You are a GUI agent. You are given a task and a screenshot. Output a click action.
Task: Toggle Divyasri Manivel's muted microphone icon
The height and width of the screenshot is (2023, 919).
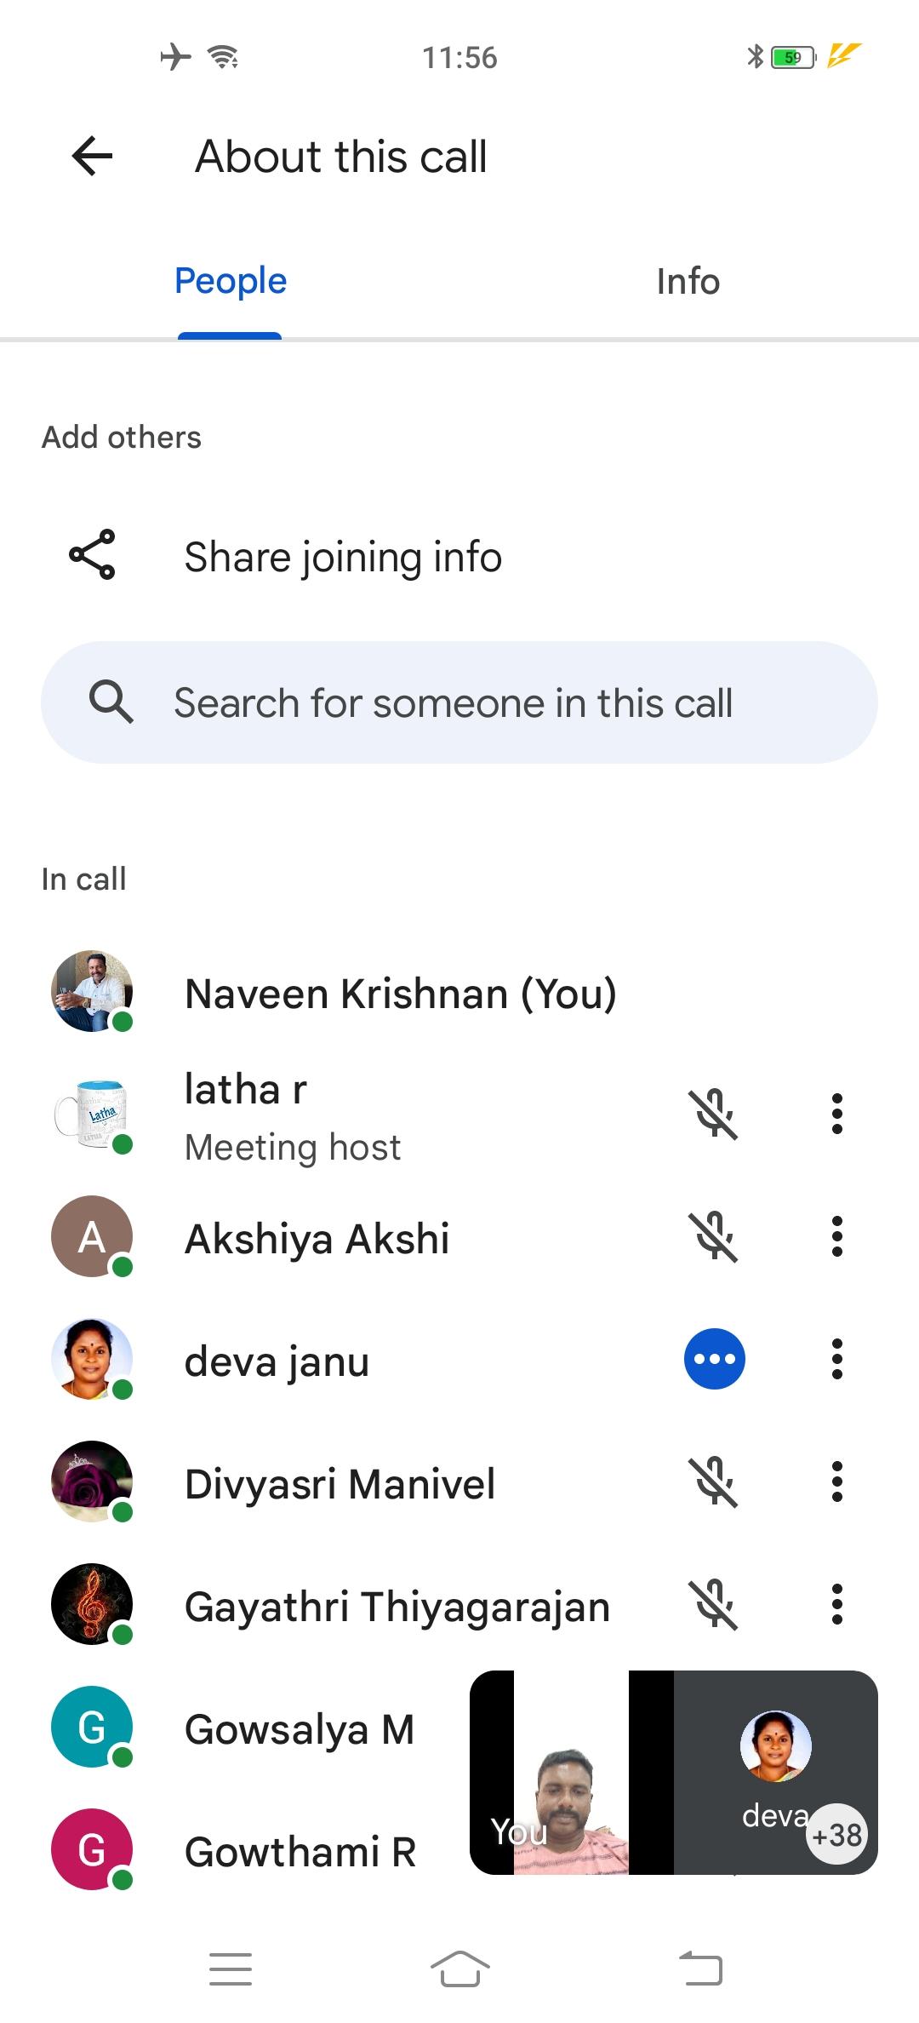tap(714, 1481)
